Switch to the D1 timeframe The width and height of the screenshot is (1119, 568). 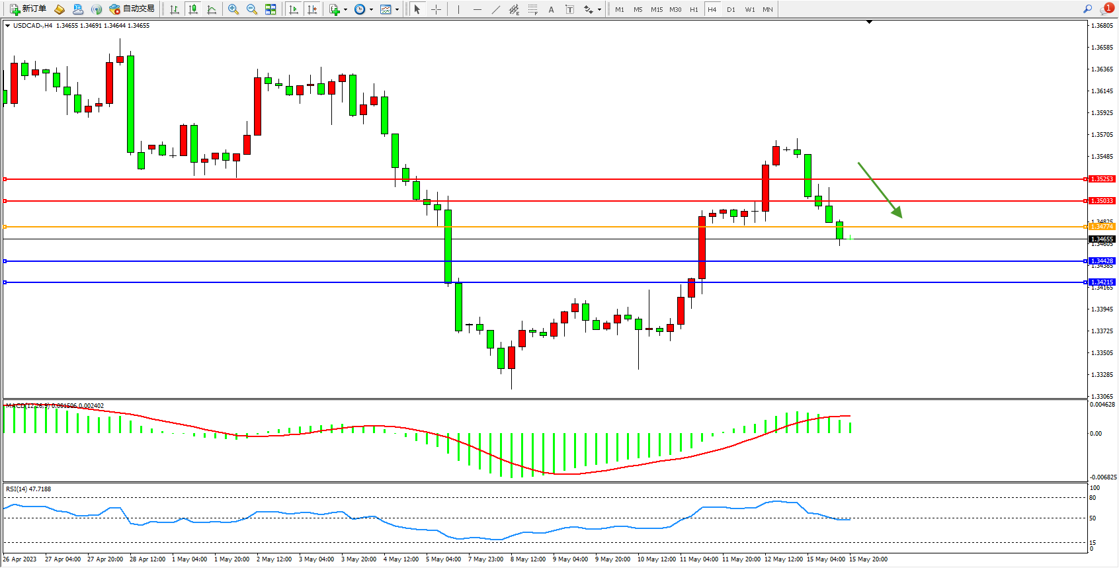731,9
